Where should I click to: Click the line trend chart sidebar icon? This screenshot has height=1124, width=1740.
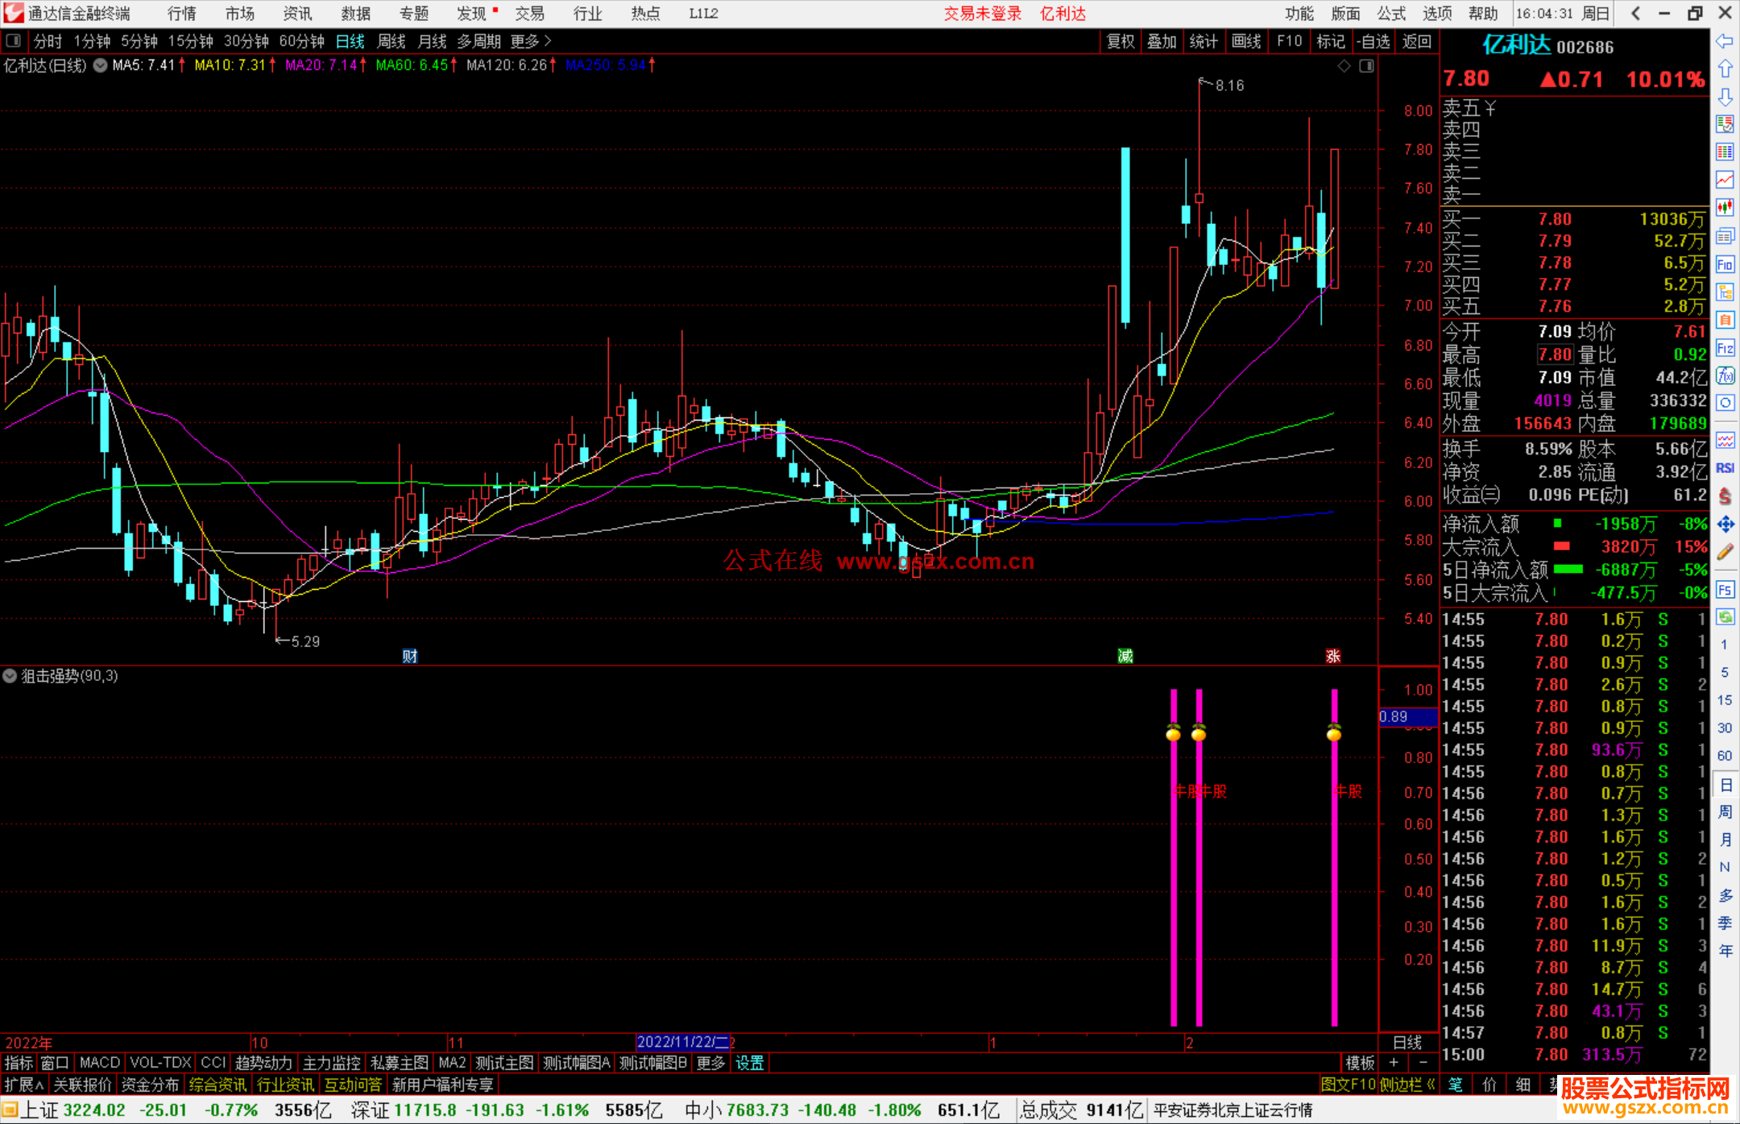click(x=1725, y=180)
